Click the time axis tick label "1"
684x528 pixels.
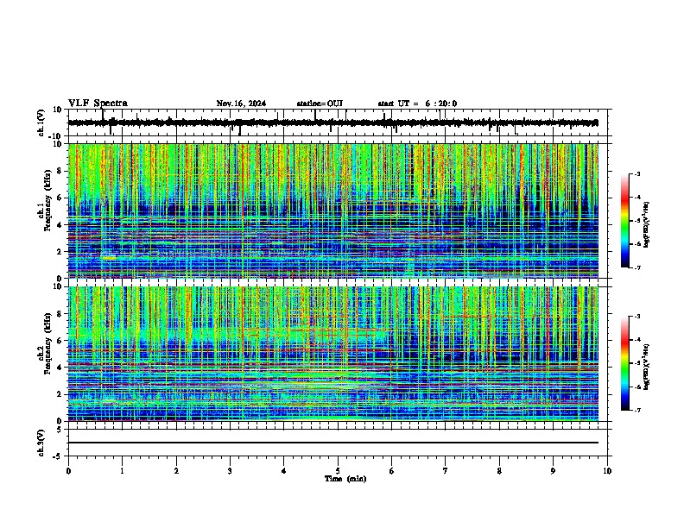pyautogui.click(x=123, y=471)
